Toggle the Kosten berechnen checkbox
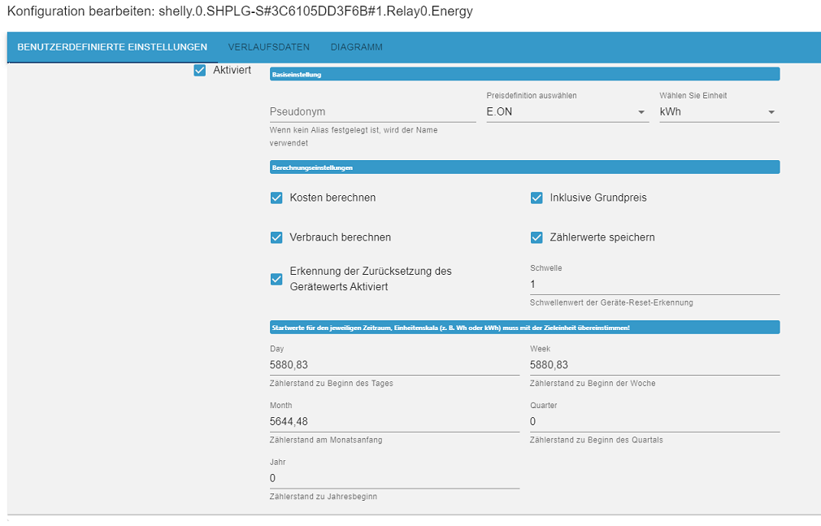The width and height of the screenshot is (821, 526). click(x=276, y=198)
